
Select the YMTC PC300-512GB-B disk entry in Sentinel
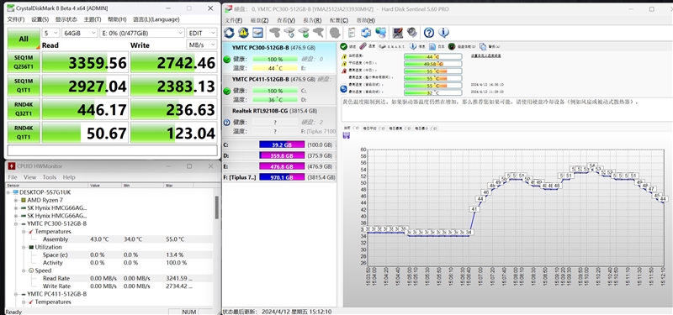(x=279, y=58)
